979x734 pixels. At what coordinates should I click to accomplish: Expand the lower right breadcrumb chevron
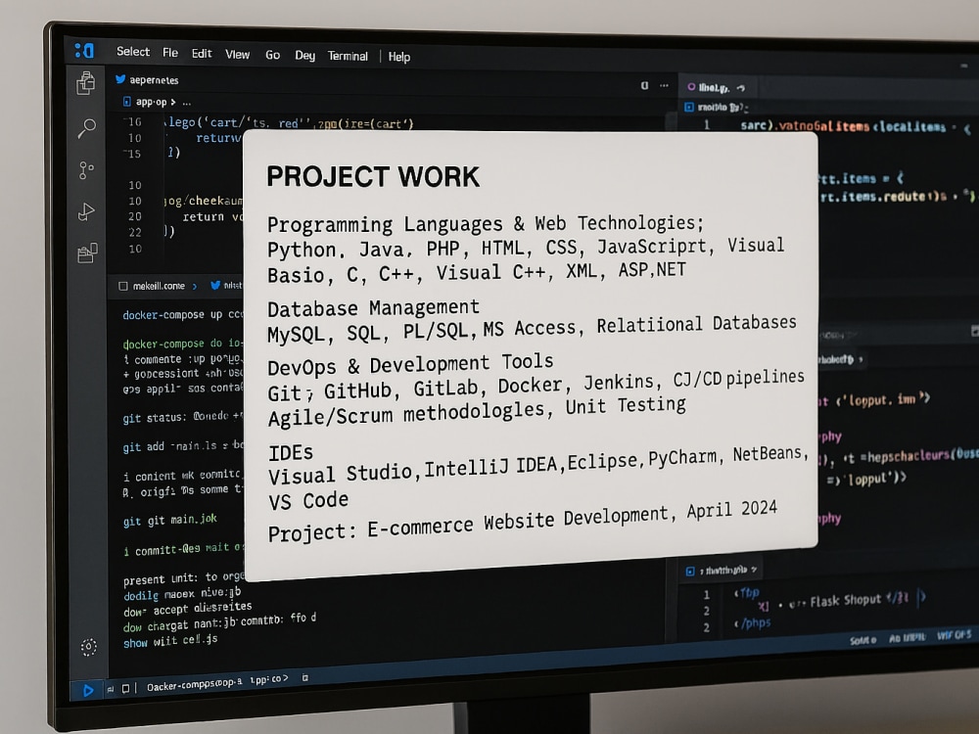pyautogui.click(x=754, y=570)
